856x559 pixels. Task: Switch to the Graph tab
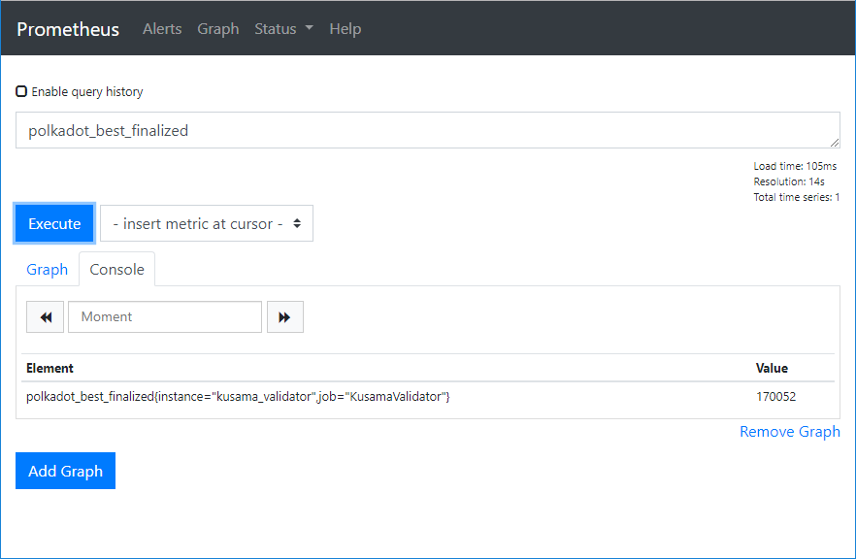tap(47, 270)
